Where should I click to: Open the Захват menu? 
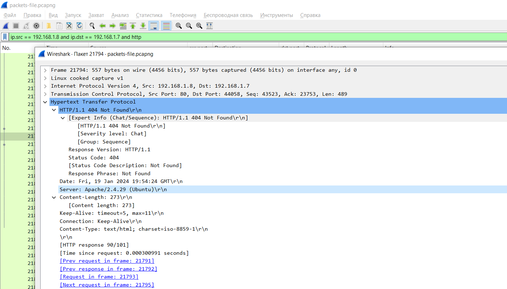coord(96,15)
